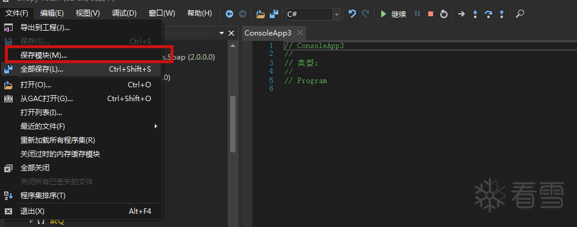Click the navigate forward arrow icon
Screen dimensions: 577x227
click(243, 14)
